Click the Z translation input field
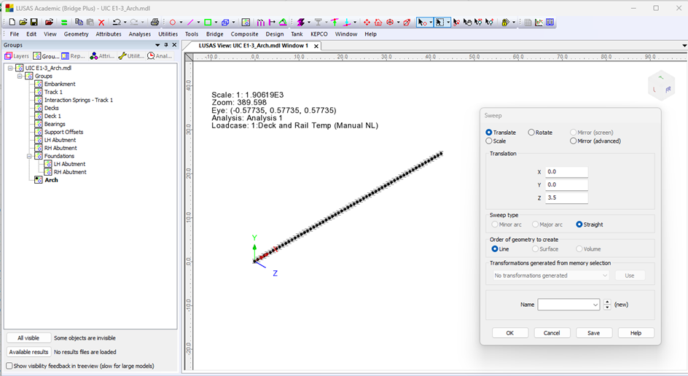 [x=566, y=197]
